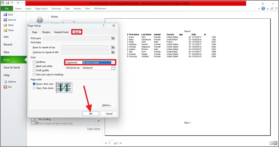
Task: Open customize quick access toolbar dropdown
Action: coord(24,3)
